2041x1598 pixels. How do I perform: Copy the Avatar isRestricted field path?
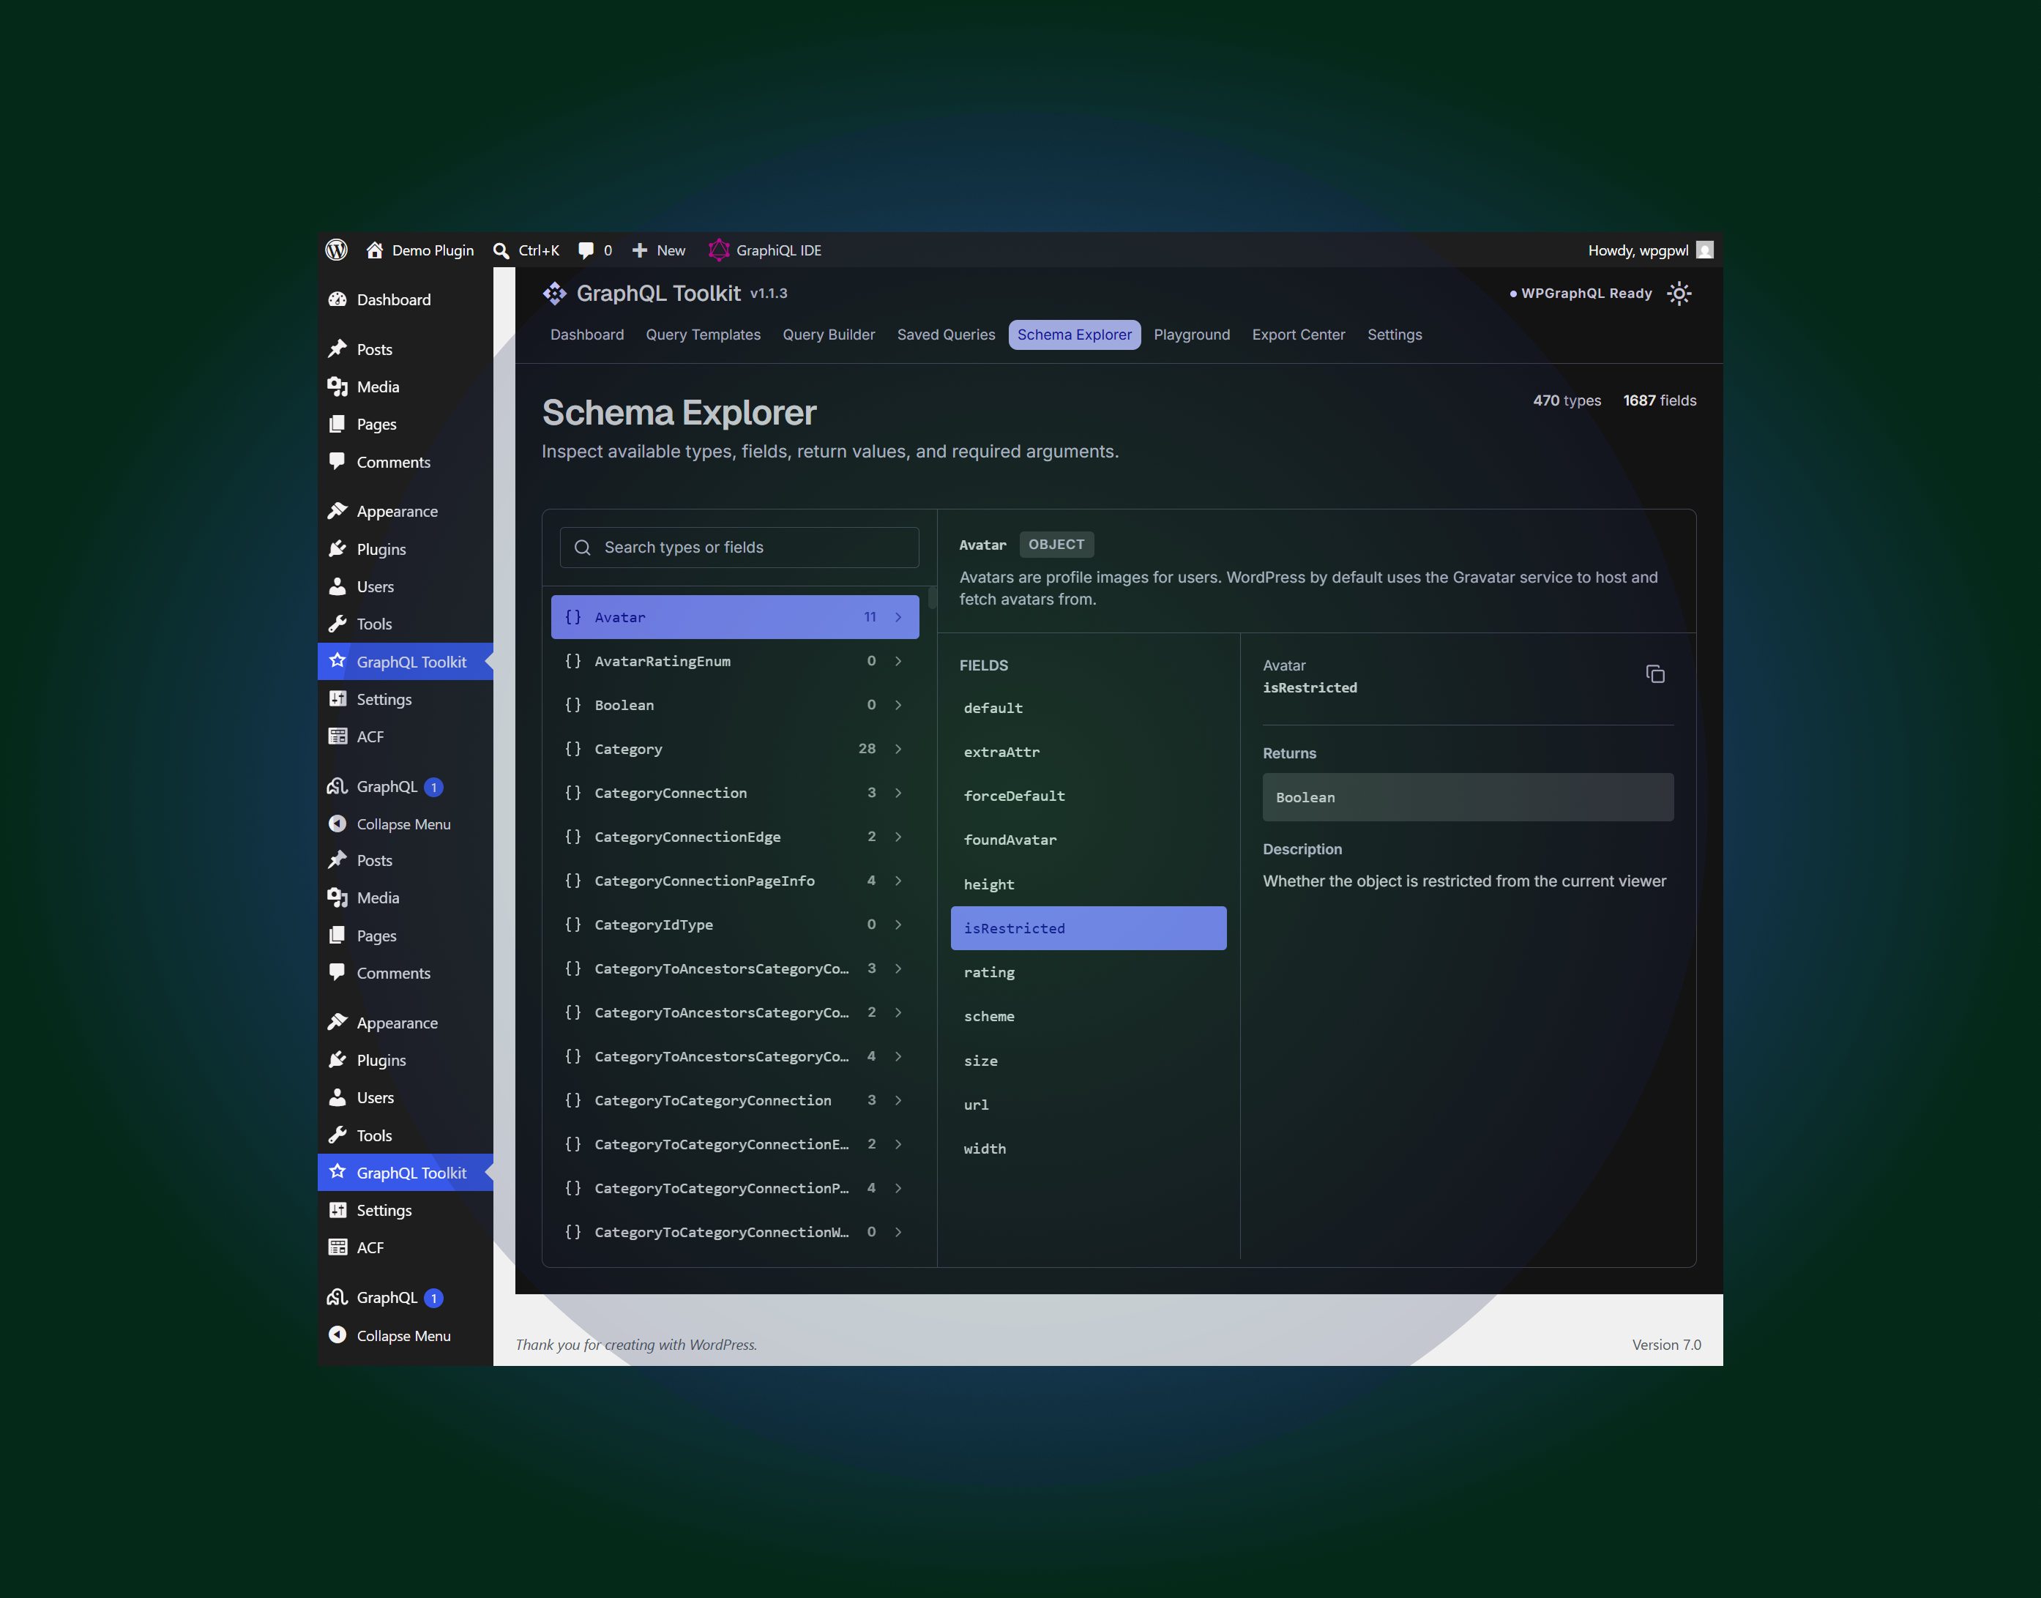[x=1654, y=673]
